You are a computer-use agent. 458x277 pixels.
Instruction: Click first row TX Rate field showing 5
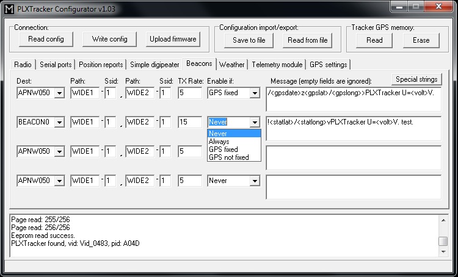pos(190,93)
